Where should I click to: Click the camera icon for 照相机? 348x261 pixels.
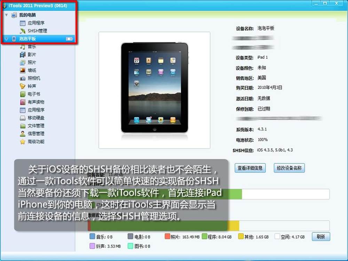(x=23, y=78)
